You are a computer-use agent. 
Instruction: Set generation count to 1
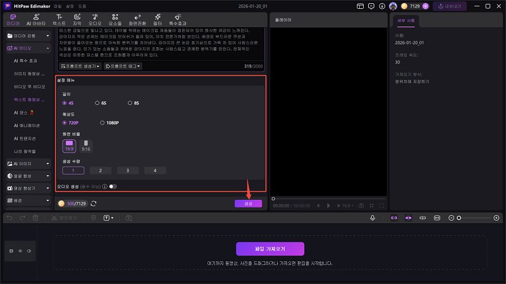coord(73,170)
